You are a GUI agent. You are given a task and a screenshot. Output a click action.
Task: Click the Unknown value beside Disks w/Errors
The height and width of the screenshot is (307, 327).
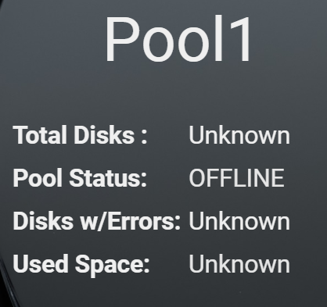239,221
